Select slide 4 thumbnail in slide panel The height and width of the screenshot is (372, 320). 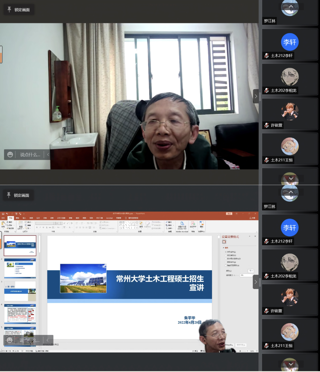click(x=20, y=314)
